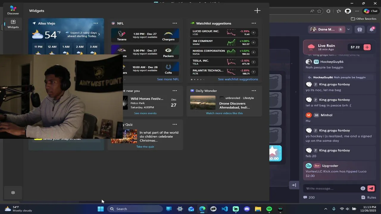The height and width of the screenshot is (214, 381).
Task: Click See more events link
Action: 145,113
